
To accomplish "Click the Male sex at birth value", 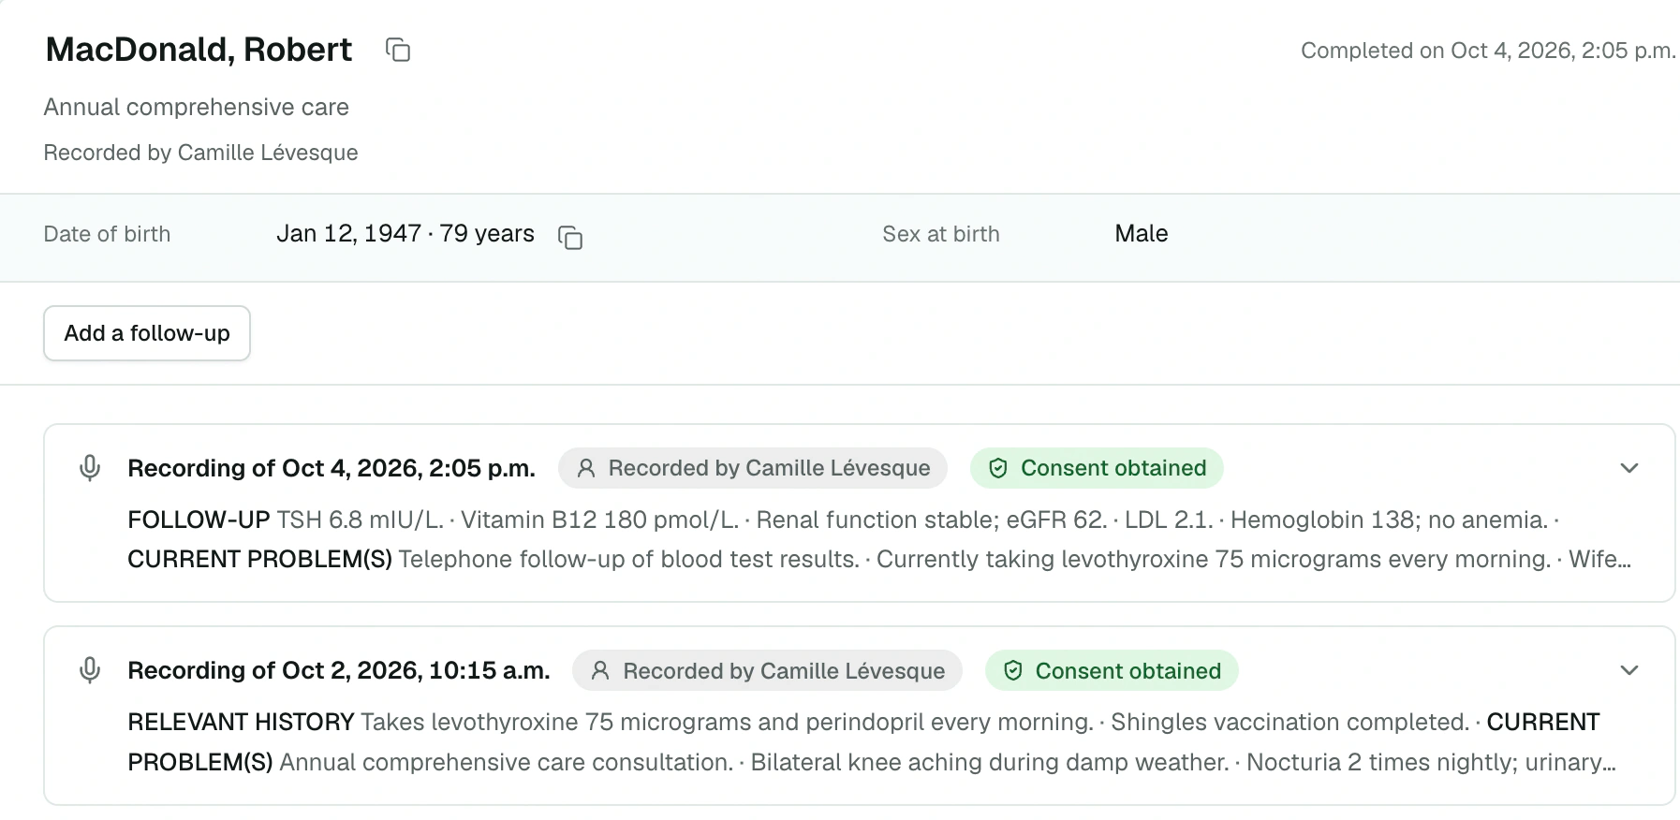I will click(x=1142, y=234).
